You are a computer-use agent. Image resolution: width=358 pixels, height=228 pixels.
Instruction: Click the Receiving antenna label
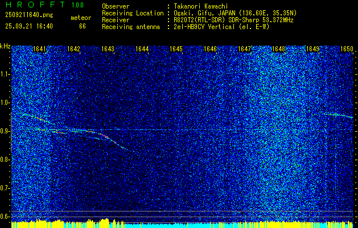point(131,27)
